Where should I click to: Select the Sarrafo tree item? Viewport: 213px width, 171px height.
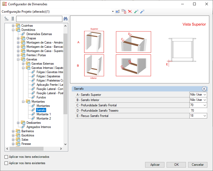(41, 110)
